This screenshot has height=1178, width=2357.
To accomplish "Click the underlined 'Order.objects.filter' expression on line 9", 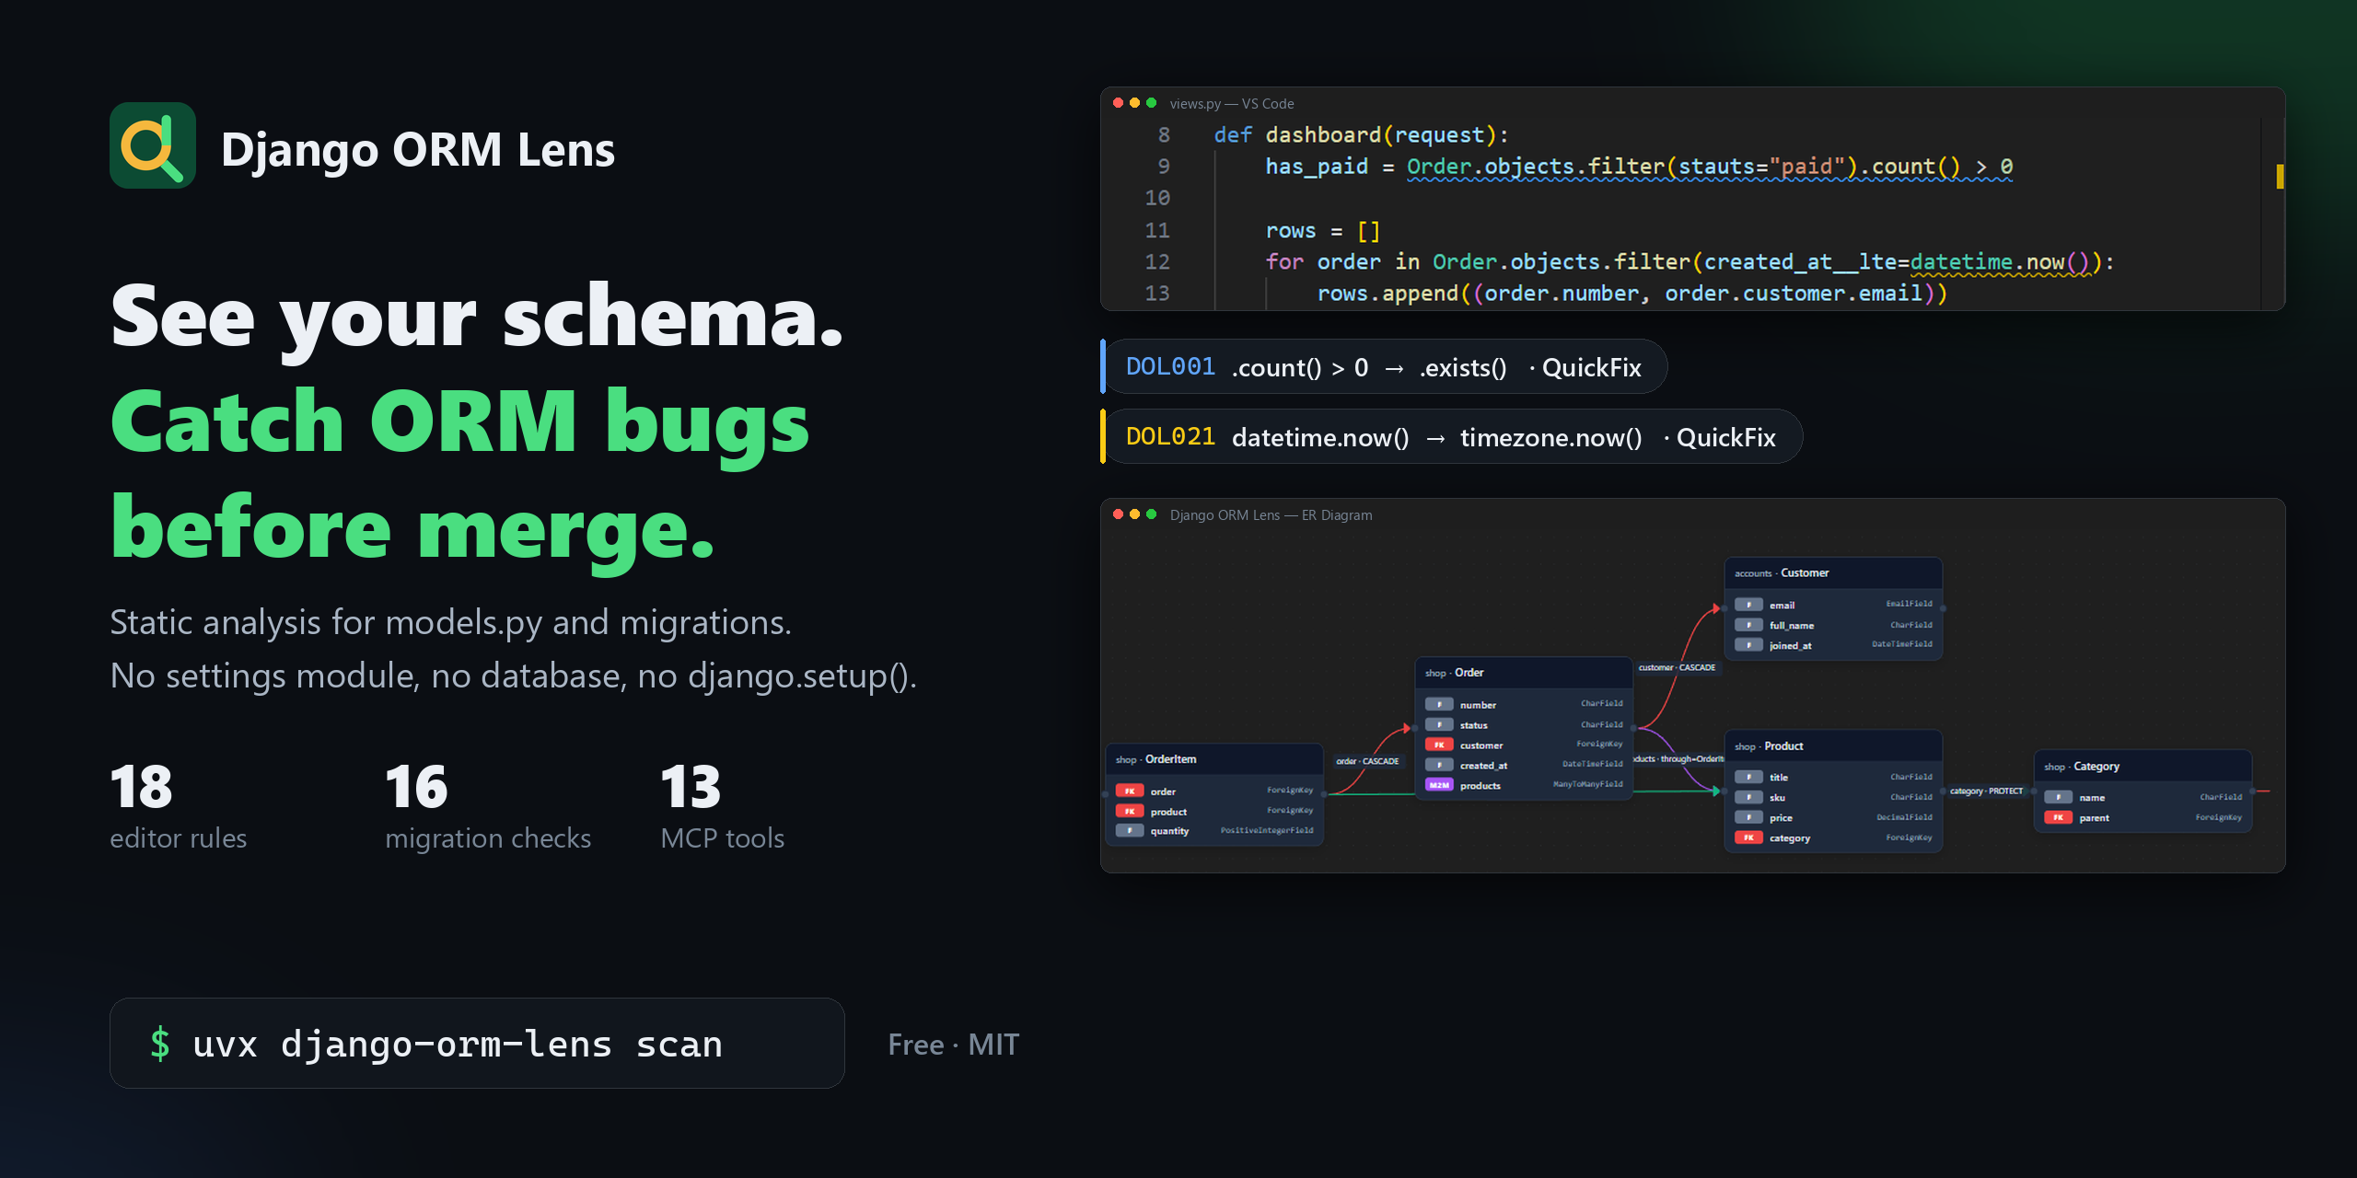I will point(1536,167).
